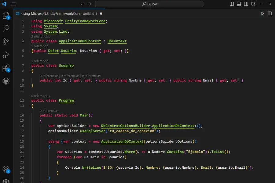The image size is (275, 183).
Task: Open the Accounts menu
Action: click(x=6, y=169)
